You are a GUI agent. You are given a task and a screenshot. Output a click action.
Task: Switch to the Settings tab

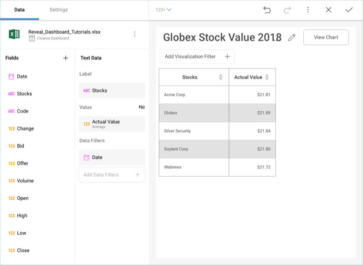(58, 10)
